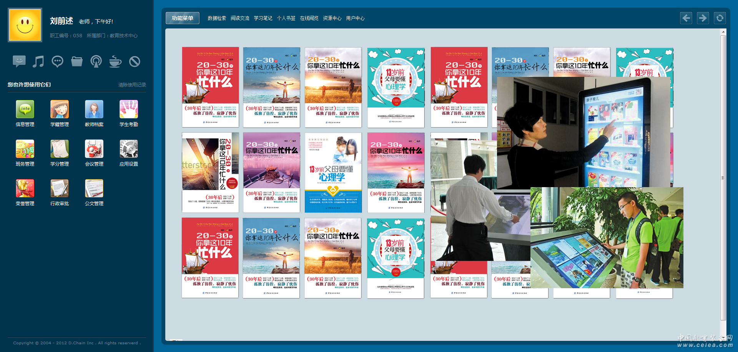Viewport: 738px width, 352px height.
Task: Open the 数据检索 menu item
Action: (x=217, y=18)
